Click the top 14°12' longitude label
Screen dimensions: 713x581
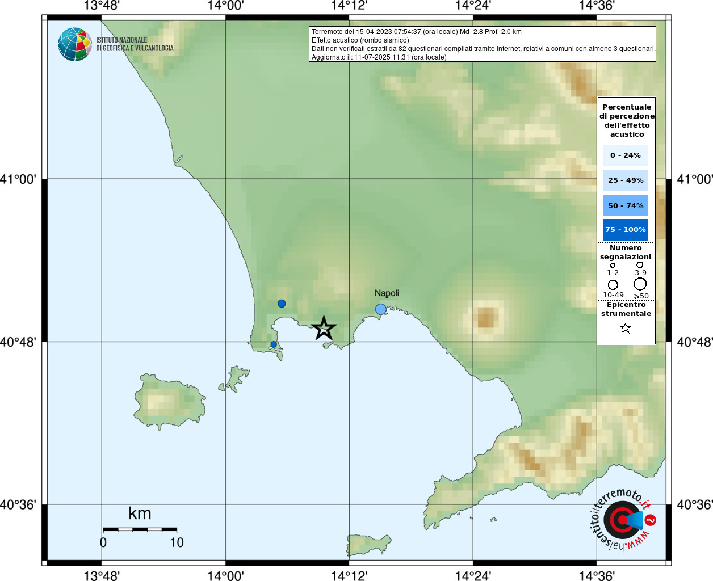[349, 6]
